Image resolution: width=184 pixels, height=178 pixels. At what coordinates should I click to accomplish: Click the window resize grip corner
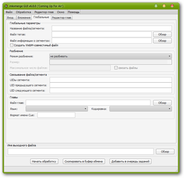point(176,171)
